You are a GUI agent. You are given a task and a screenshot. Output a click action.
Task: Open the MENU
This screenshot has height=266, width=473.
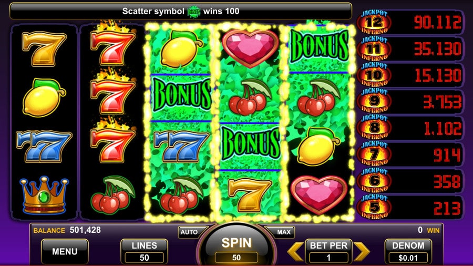tap(65, 251)
